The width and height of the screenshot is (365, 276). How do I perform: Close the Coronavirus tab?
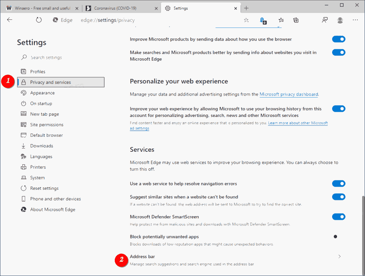pos(156,8)
